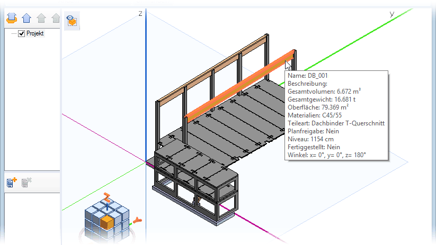
Task: Uncheck the Projekt checkbox
Action: pos(21,34)
